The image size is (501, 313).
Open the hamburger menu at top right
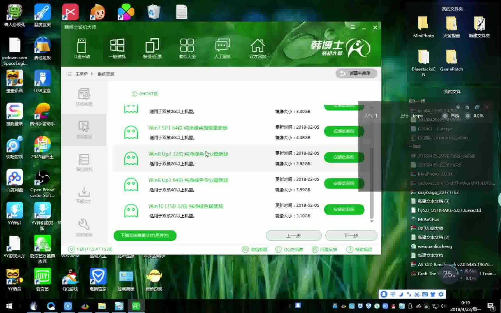click(x=353, y=27)
